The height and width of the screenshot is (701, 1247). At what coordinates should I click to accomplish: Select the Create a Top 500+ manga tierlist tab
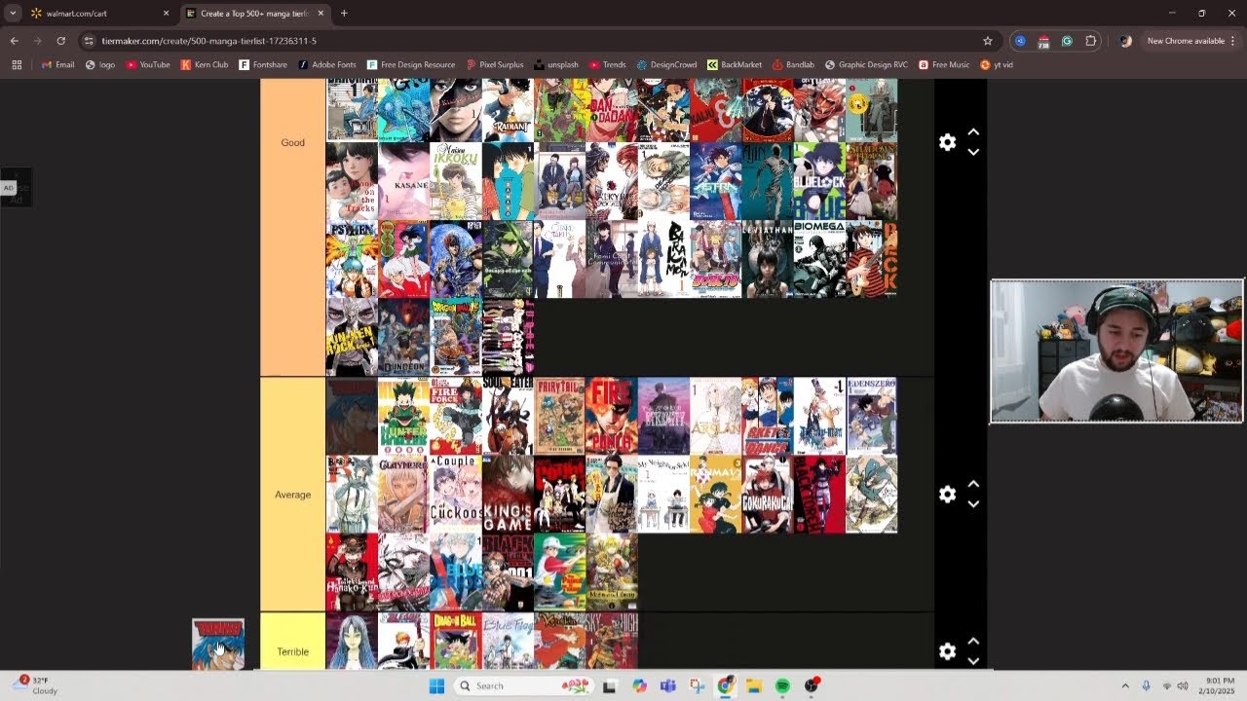click(257, 14)
